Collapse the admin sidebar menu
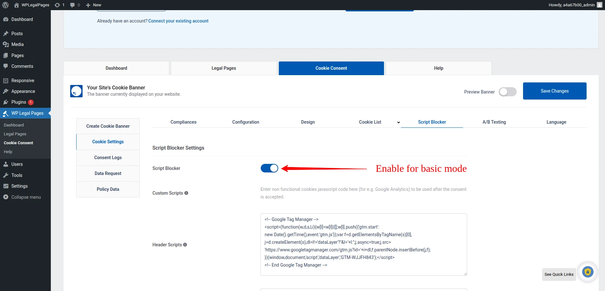605x291 pixels. (22, 197)
